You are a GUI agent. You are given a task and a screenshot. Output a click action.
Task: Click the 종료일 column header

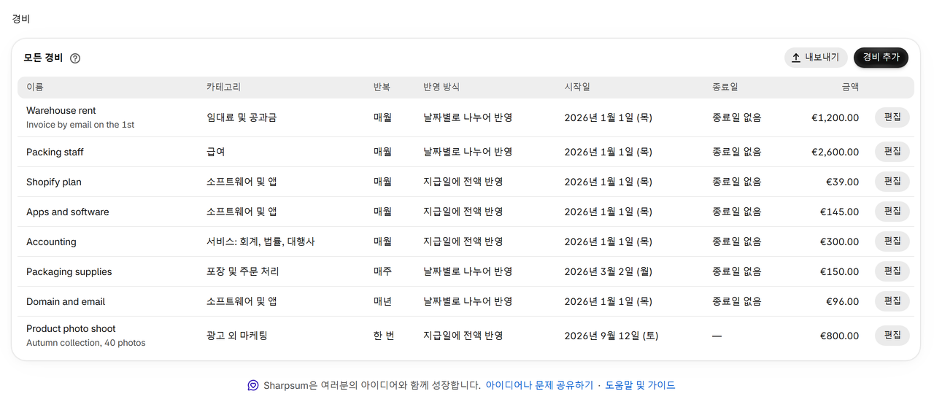(725, 87)
